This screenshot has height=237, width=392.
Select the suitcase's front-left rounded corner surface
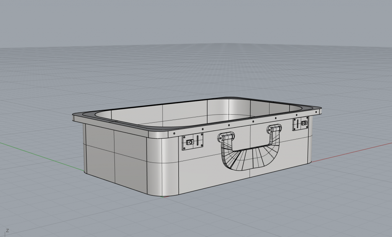[163, 164]
